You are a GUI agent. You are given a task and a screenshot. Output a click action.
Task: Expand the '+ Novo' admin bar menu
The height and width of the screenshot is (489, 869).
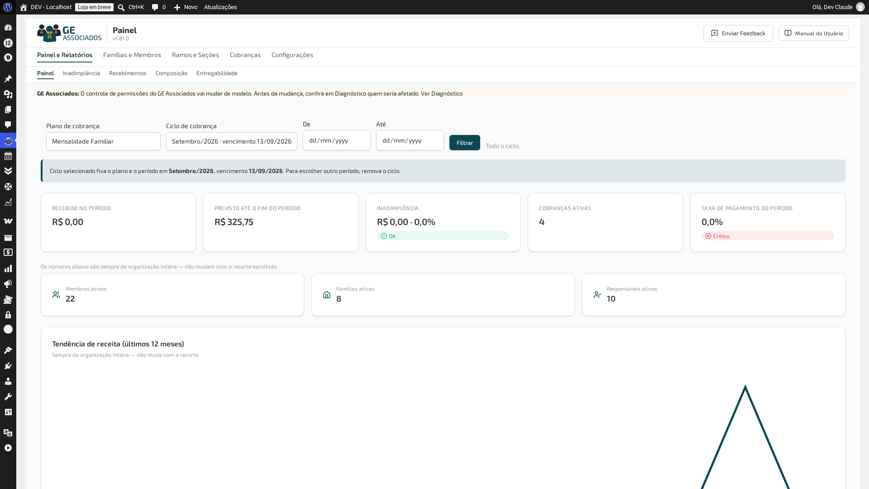click(x=186, y=7)
